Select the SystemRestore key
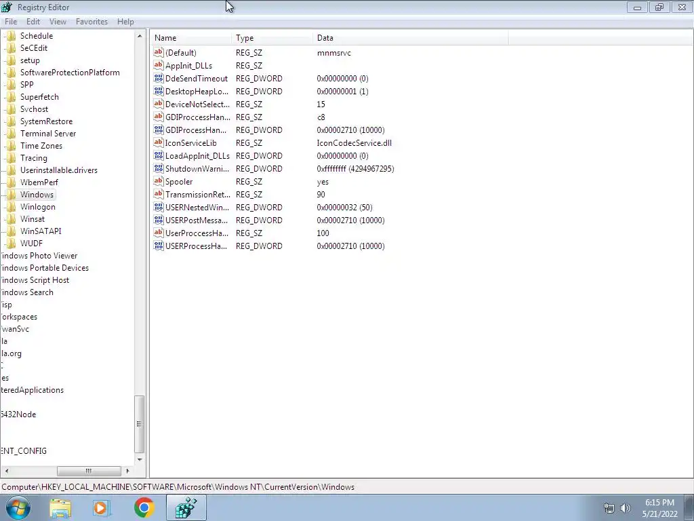The image size is (694, 521). [47, 121]
